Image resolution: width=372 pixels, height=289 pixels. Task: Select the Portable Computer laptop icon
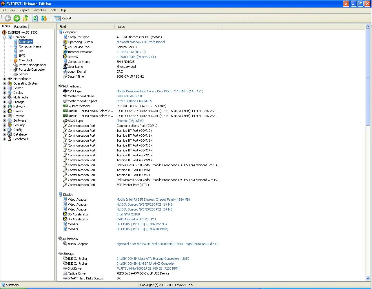coord(16,69)
